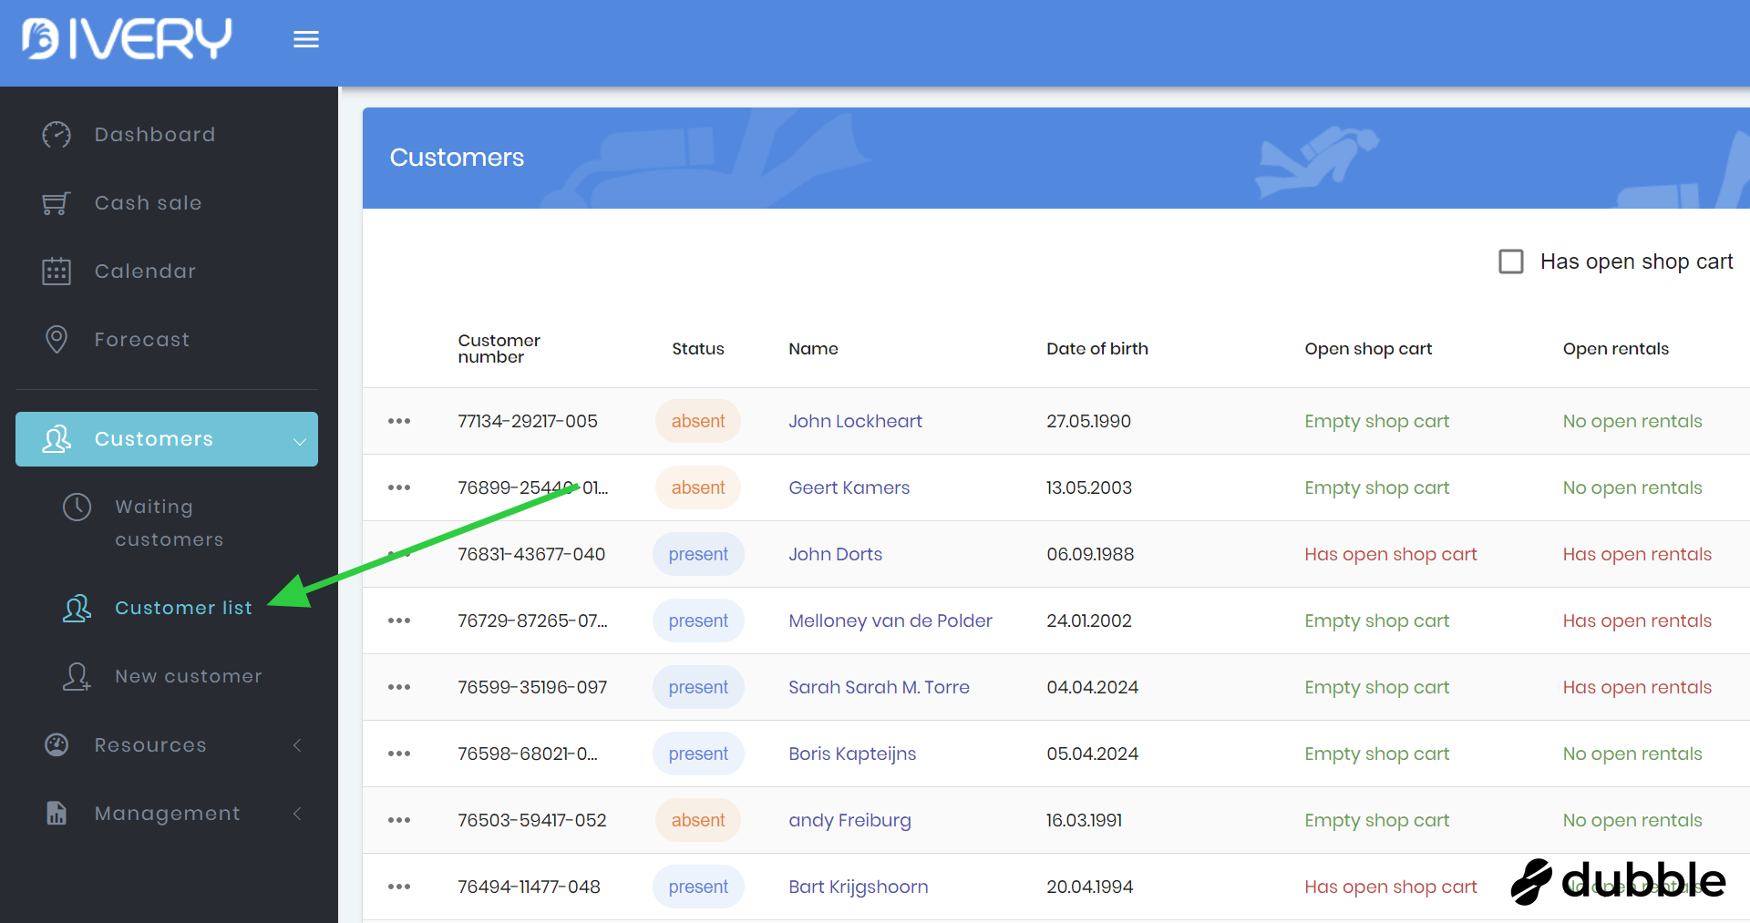Open row actions for John Lockheart
Screen dimensions: 1750x923
399,421
